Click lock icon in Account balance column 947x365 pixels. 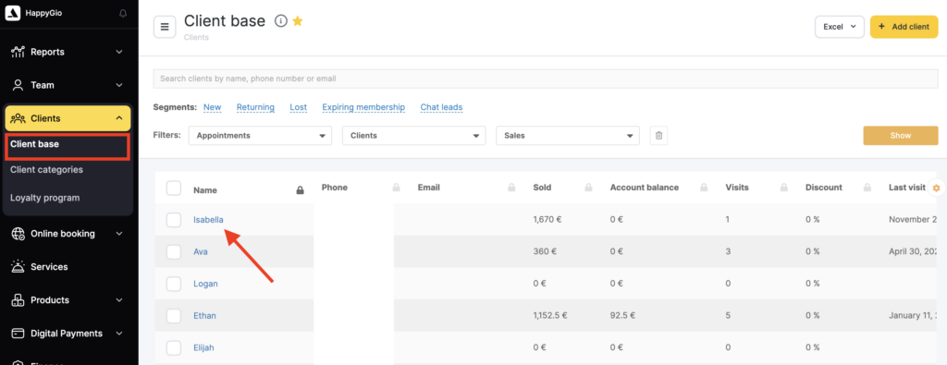703,188
